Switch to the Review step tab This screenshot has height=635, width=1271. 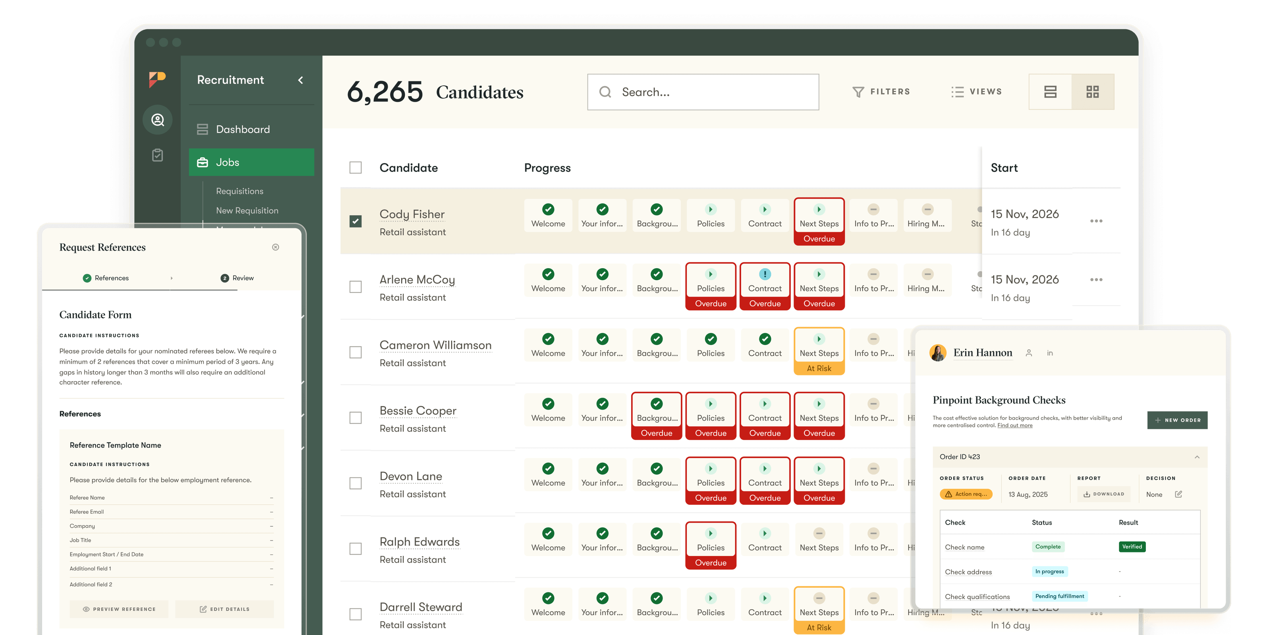[x=238, y=278]
